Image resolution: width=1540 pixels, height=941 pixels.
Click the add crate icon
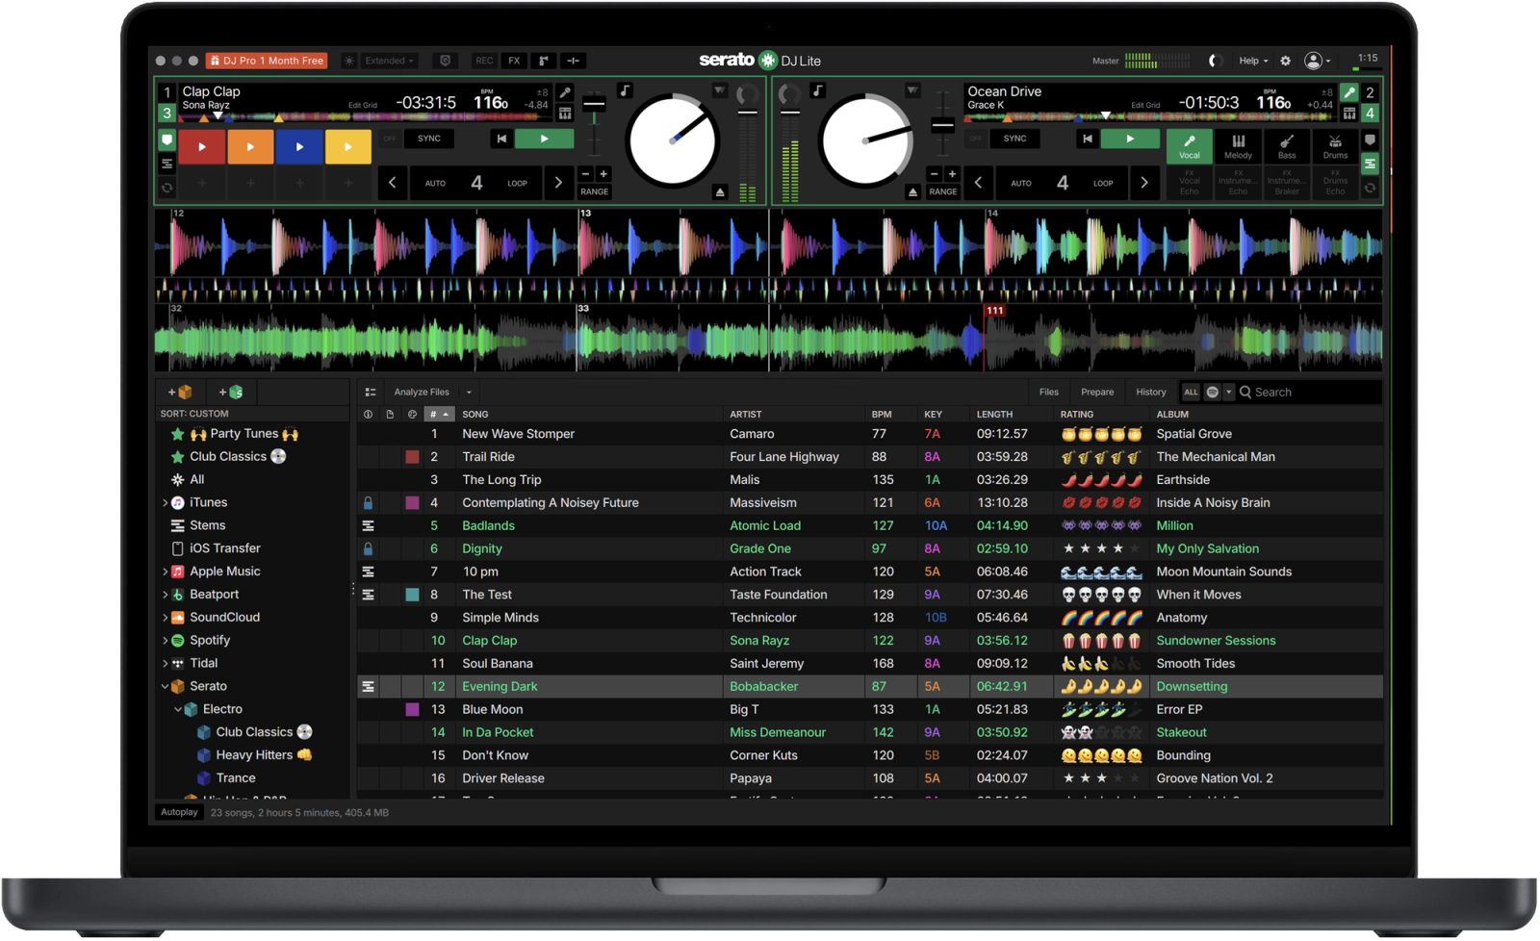[180, 392]
